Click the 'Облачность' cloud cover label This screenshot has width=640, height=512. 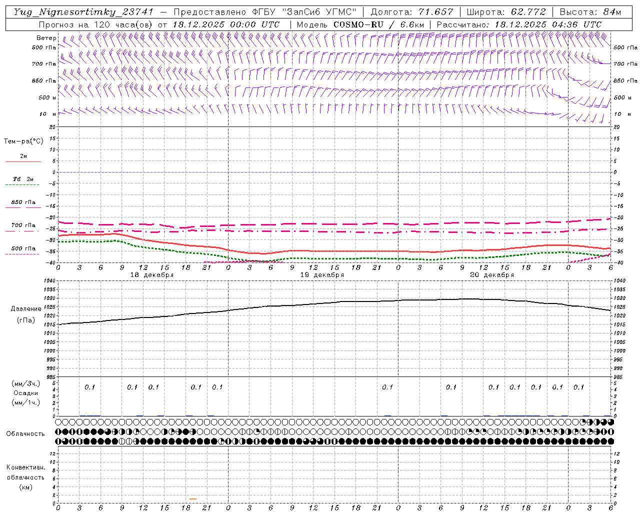coord(25,434)
